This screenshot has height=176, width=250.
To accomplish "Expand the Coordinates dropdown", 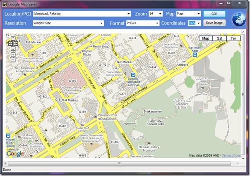I will pos(199,23).
